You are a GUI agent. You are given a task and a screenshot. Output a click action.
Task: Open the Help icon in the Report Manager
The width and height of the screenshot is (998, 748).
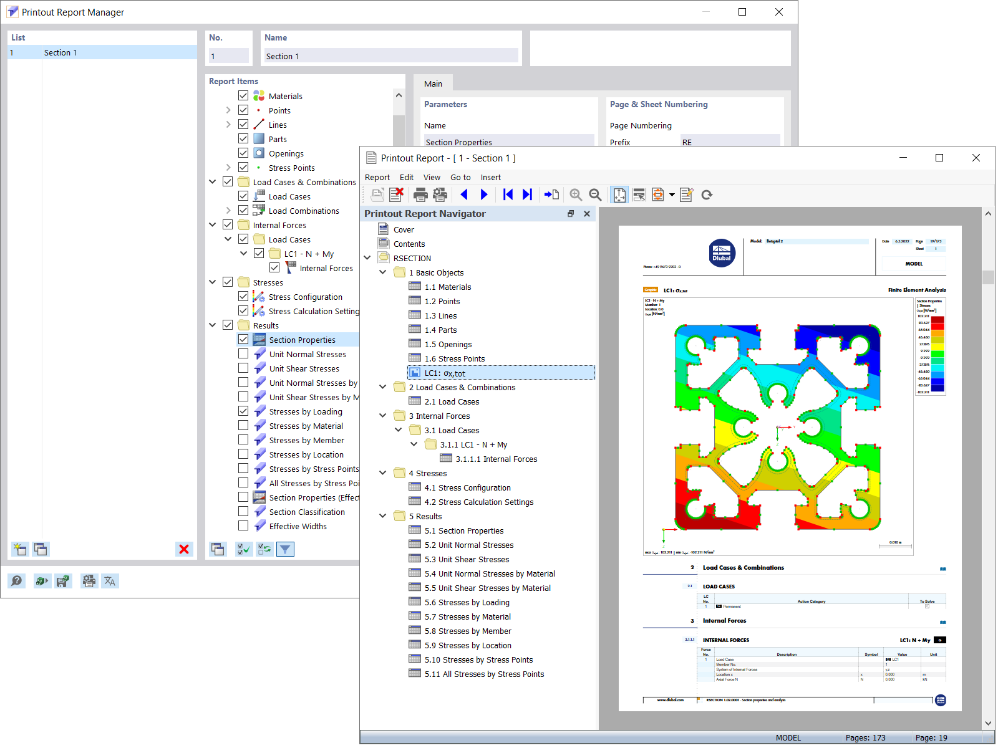(x=17, y=581)
